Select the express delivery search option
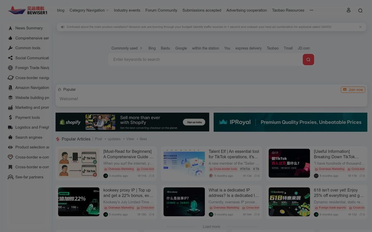The height and width of the screenshot is (232, 372). [248, 48]
